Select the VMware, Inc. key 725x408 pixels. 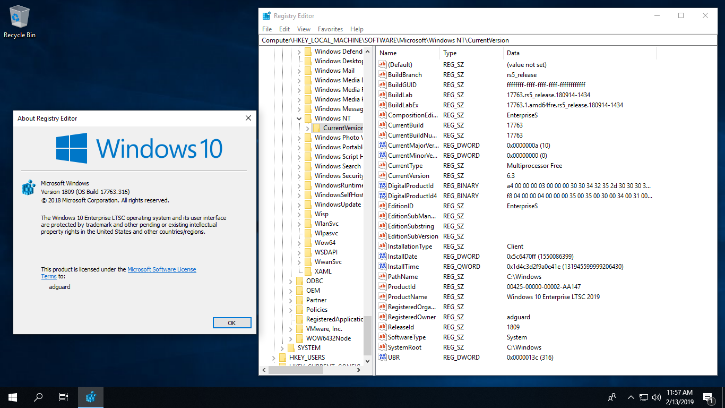324,328
